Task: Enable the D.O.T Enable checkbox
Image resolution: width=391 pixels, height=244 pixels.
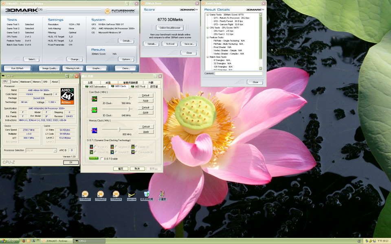Action: 102,159
